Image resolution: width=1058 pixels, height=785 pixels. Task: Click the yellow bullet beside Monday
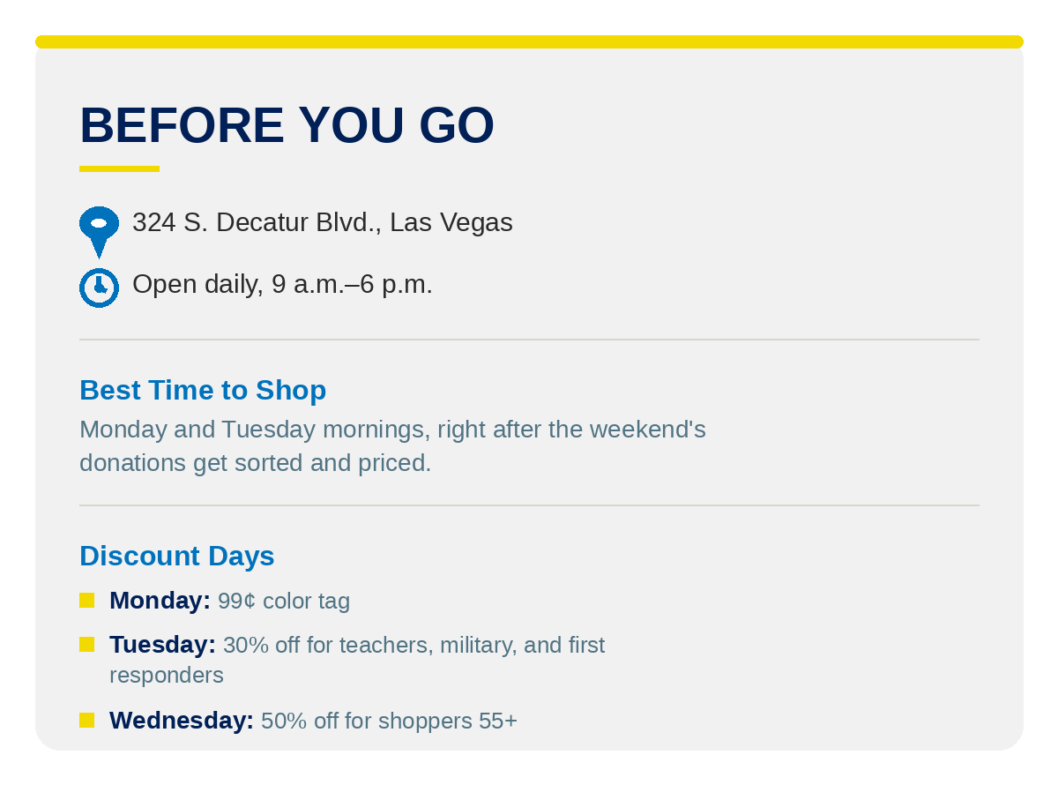[86, 600]
